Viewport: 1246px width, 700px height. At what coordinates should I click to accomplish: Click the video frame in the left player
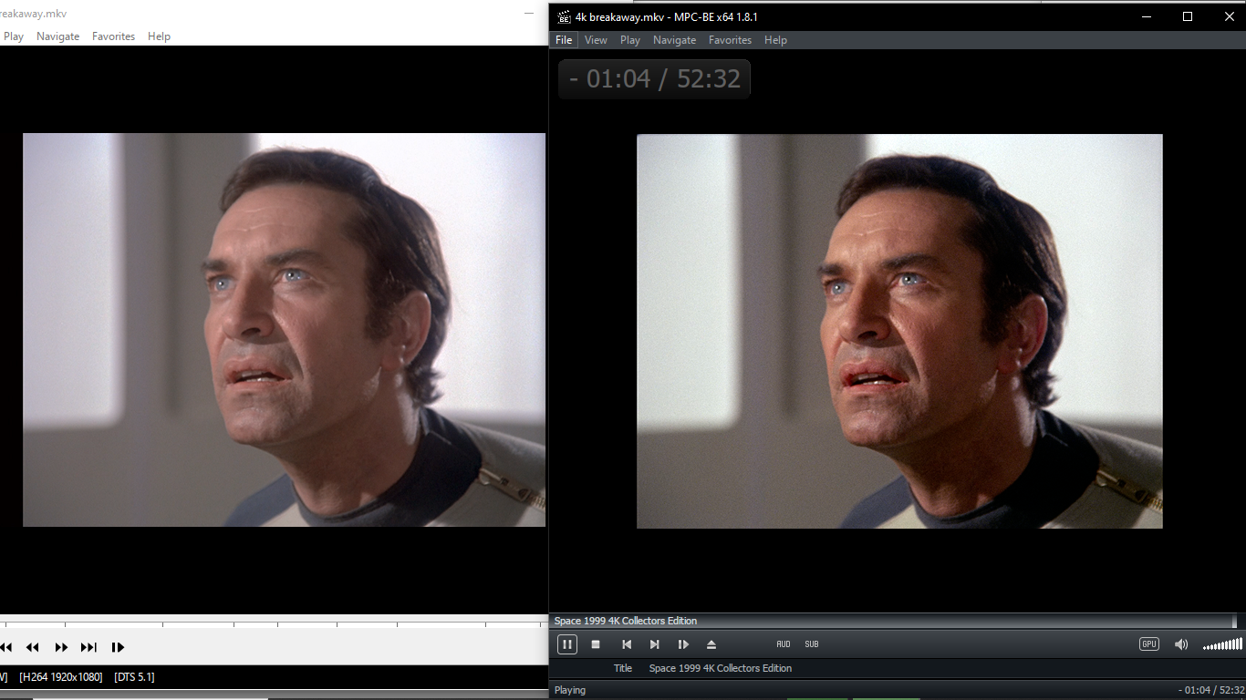pyautogui.click(x=284, y=330)
